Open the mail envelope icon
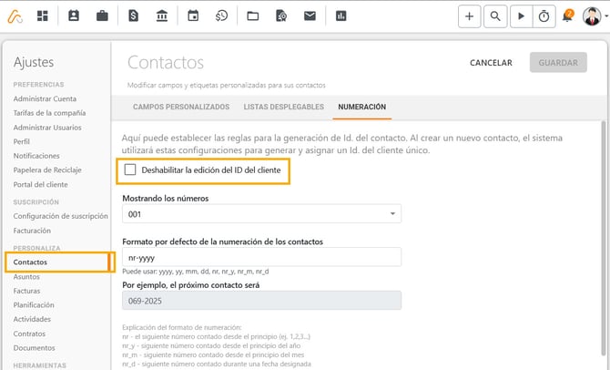The height and width of the screenshot is (370, 610). click(x=310, y=16)
